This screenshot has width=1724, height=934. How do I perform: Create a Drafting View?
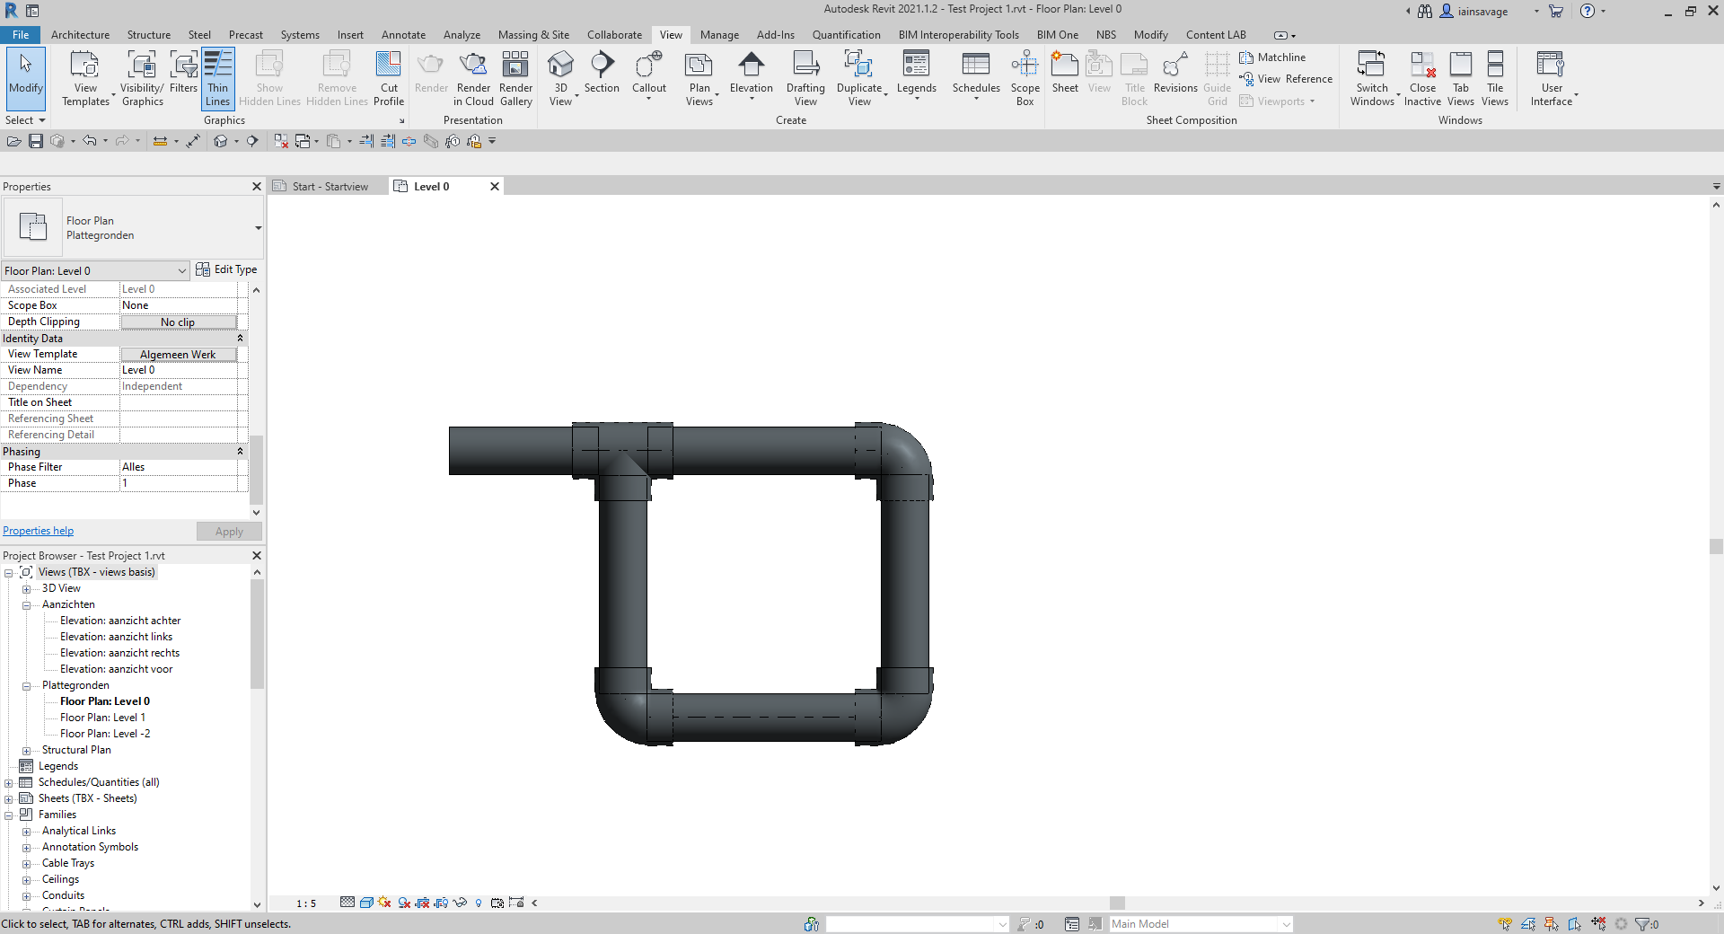tap(805, 79)
